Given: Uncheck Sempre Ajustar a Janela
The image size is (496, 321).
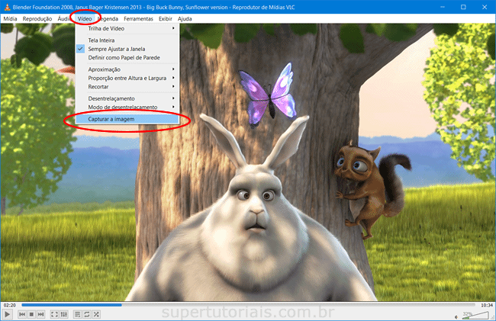Looking at the screenshot, I should (117, 49).
